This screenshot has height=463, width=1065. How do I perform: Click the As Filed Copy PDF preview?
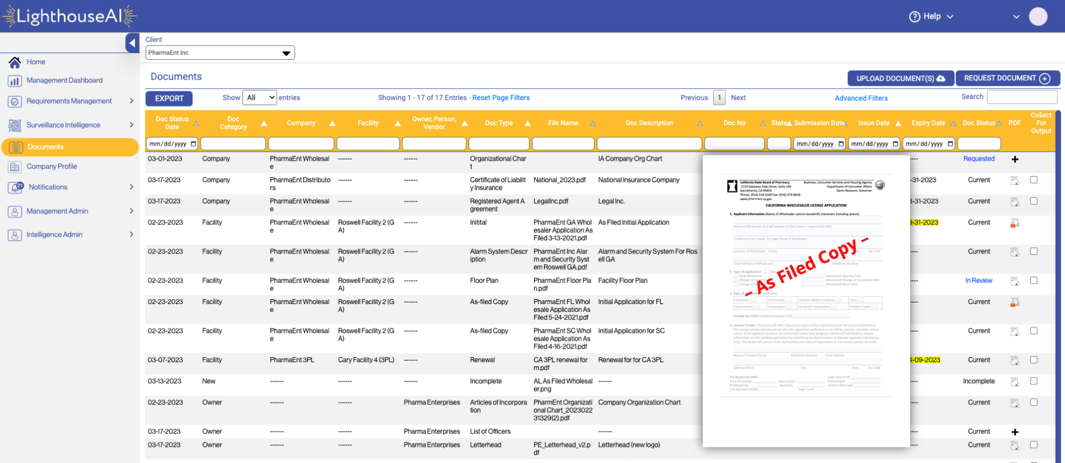807,301
